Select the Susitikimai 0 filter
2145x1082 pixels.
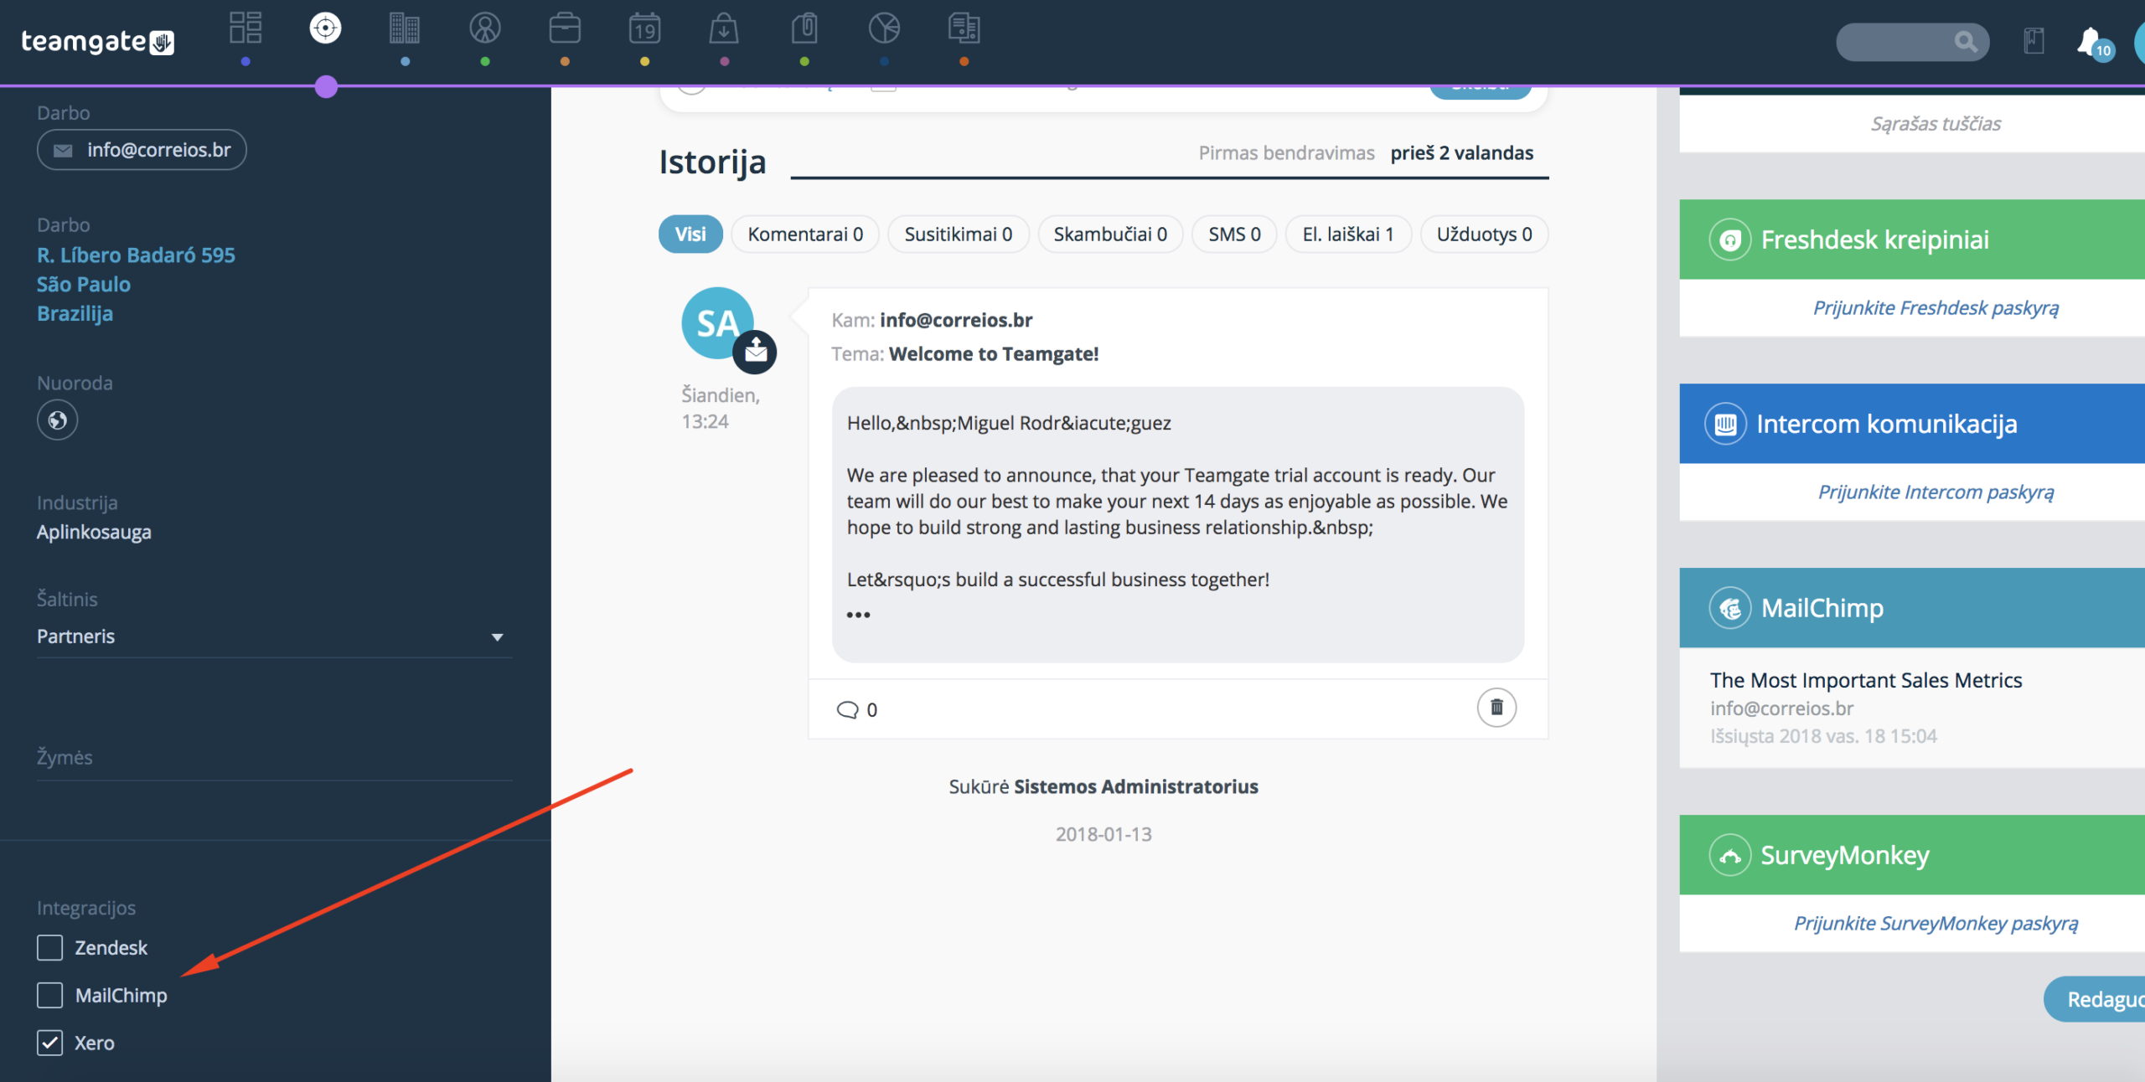click(958, 234)
